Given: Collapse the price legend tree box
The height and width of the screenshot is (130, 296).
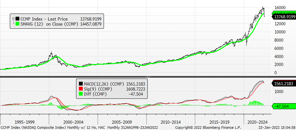Looking at the screenshot, I should [x=13, y=18].
